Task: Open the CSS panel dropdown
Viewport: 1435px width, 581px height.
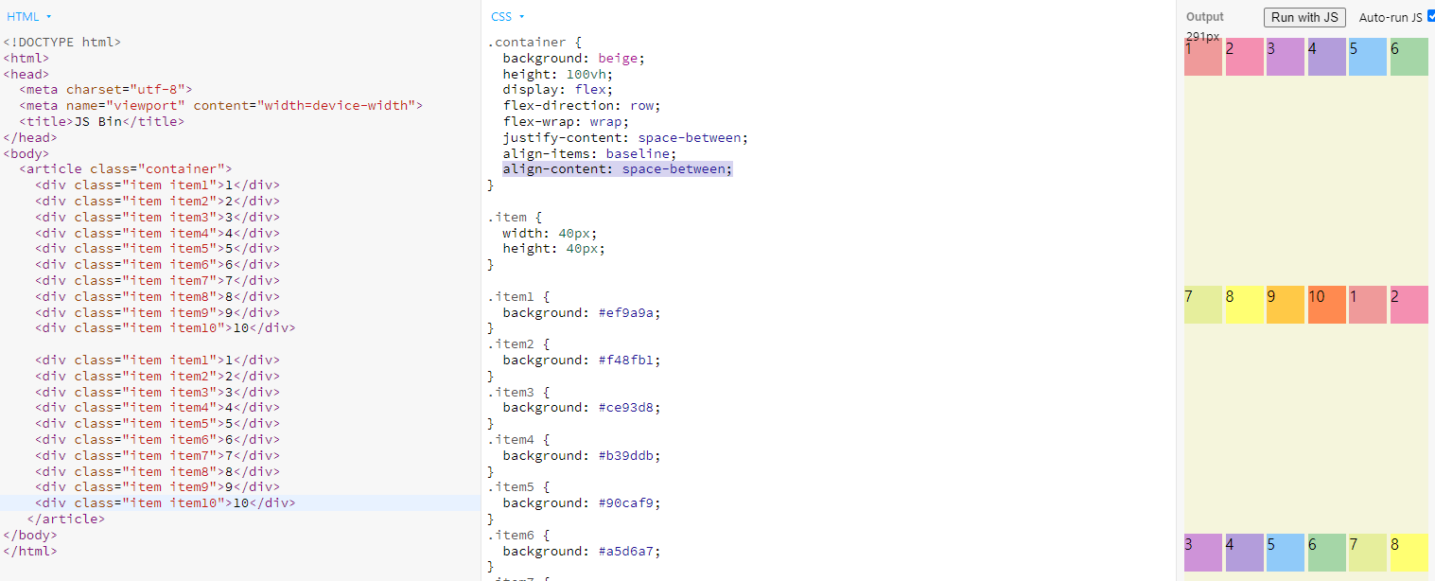Action: click(x=507, y=17)
